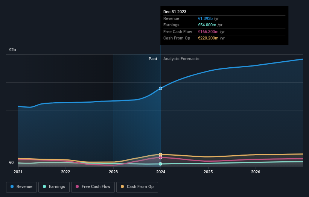The width and height of the screenshot is (309, 197).
Task: Click the Past label on chart
Action: click(153, 59)
